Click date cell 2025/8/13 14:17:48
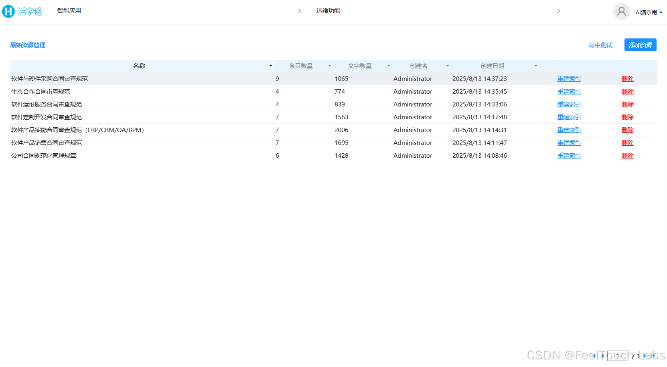The image size is (667, 367). (x=480, y=117)
